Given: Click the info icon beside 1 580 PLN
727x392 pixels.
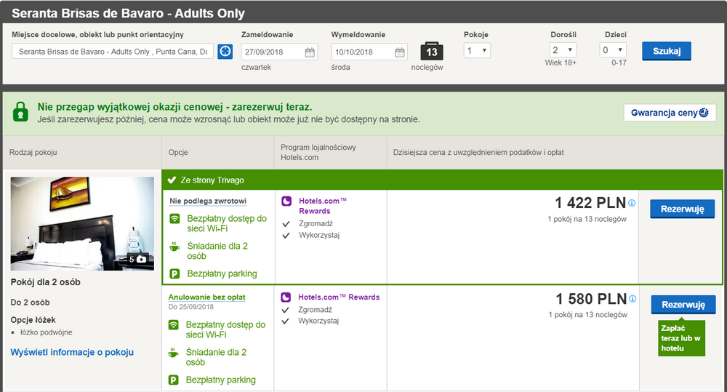Looking at the screenshot, I should point(633,299).
